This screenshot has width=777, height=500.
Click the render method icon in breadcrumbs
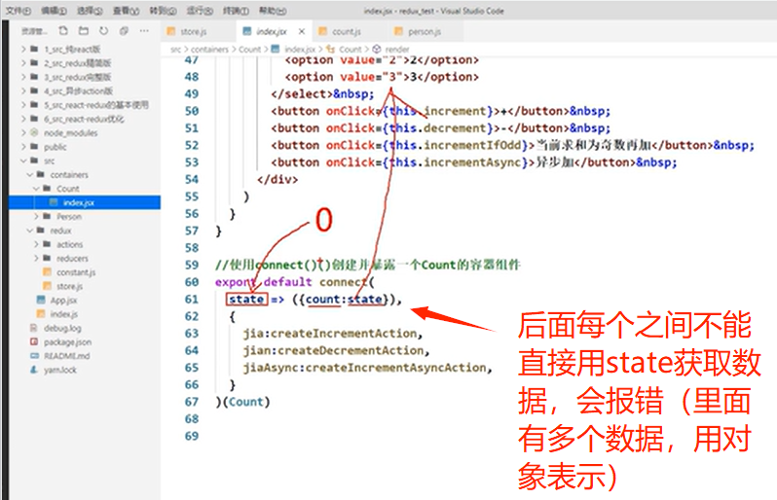(377, 49)
